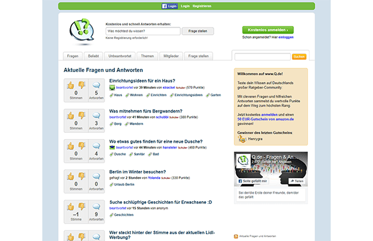Screen dimensions: 373x241
Task: Downvote the 'neue Dusche' question
Action: (81, 146)
